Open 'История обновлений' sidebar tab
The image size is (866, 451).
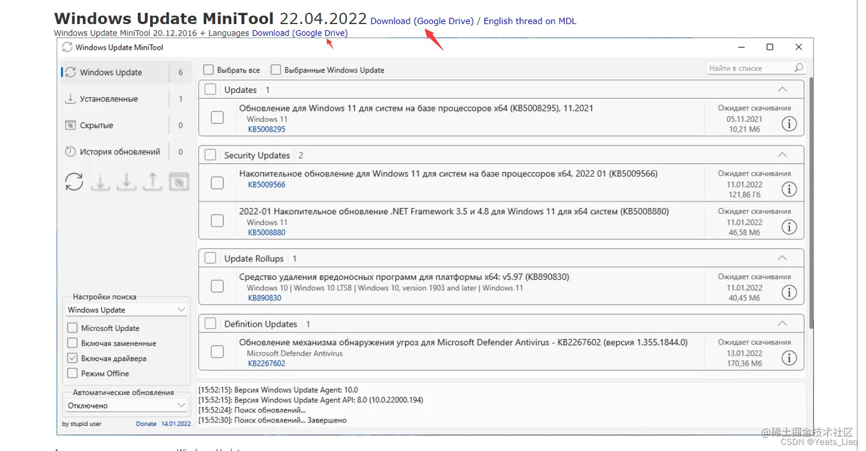click(125, 152)
